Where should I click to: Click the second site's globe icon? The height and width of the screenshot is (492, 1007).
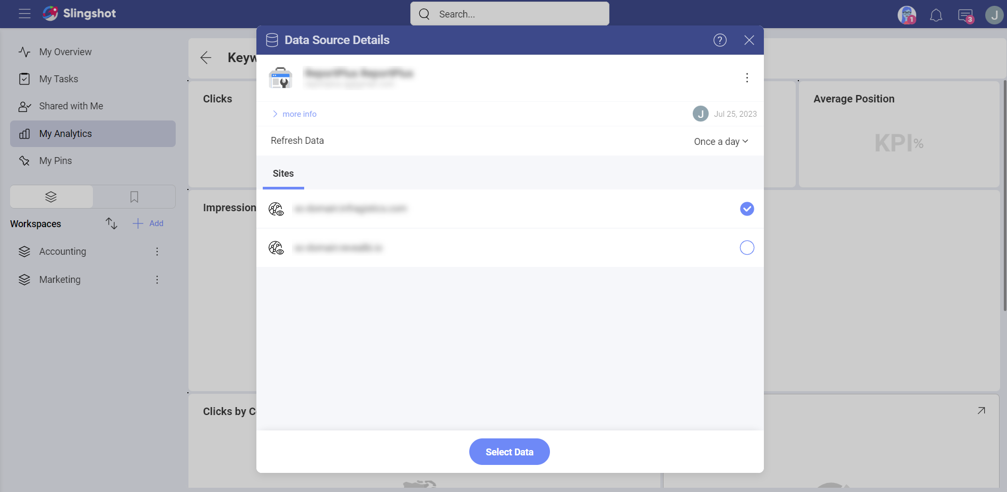point(276,248)
